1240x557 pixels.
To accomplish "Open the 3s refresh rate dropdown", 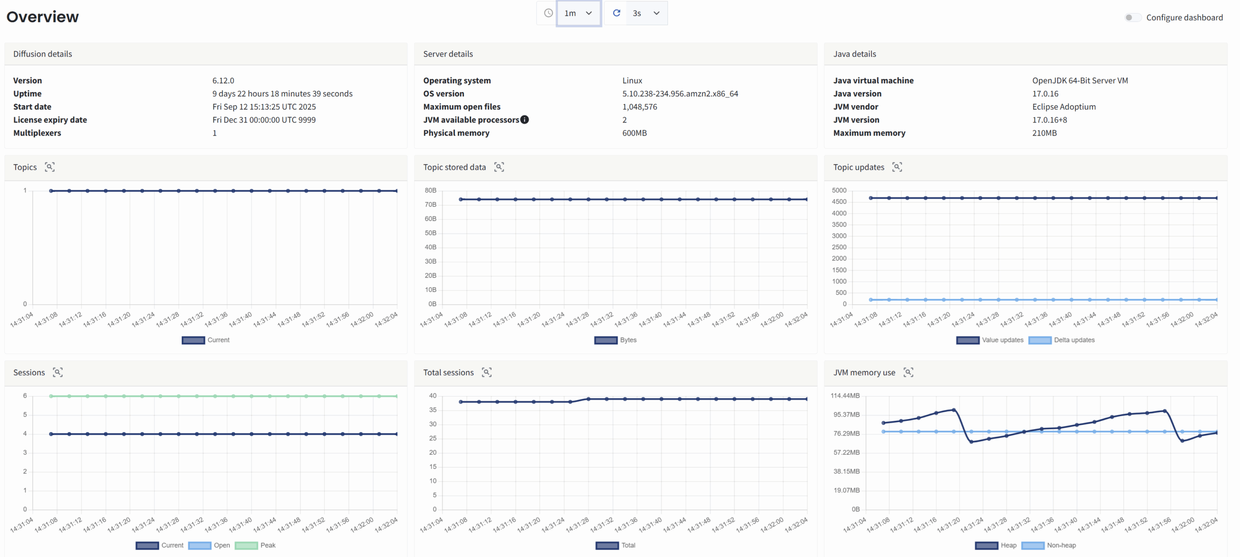I will tap(646, 13).
